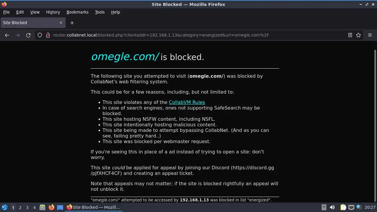377x212 pixels.
Task: Minimize the Firefox window
Action: tap(361, 4)
